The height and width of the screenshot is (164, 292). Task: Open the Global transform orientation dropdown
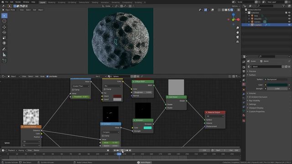(x=108, y=6)
